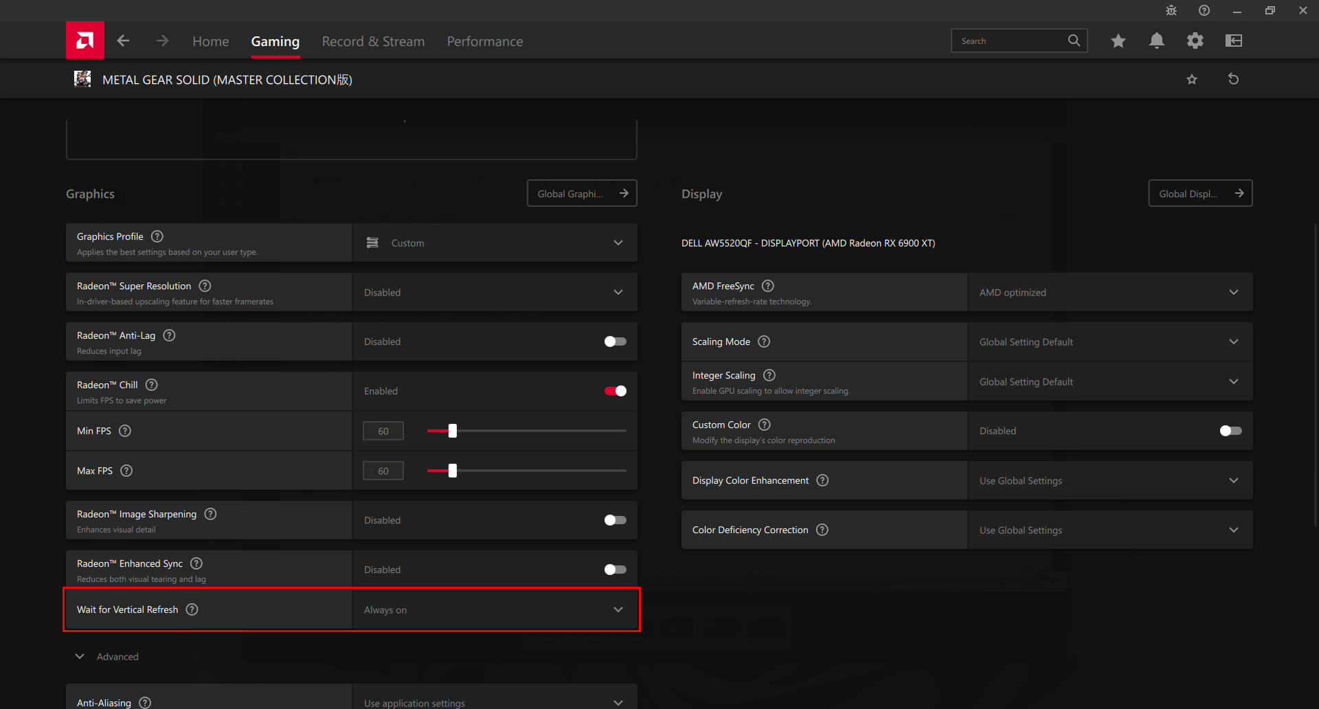Enable Radeon Enhanced Sync toggle
Image resolution: width=1319 pixels, height=709 pixels.
(615, 570)
